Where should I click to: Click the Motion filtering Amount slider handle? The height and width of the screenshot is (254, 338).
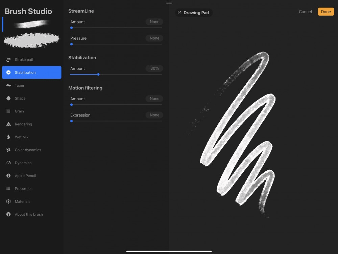tap(72, 105)
